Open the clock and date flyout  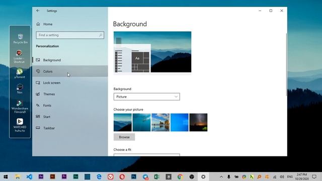tap(302, 176)
